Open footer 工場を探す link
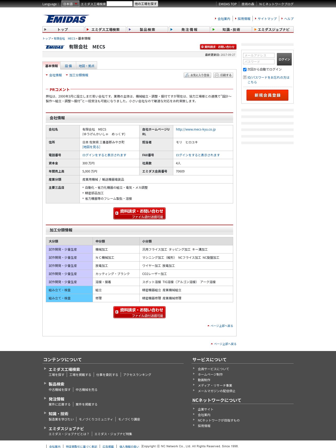This screenshot has height=448, width=336. [x=57, y=375]
